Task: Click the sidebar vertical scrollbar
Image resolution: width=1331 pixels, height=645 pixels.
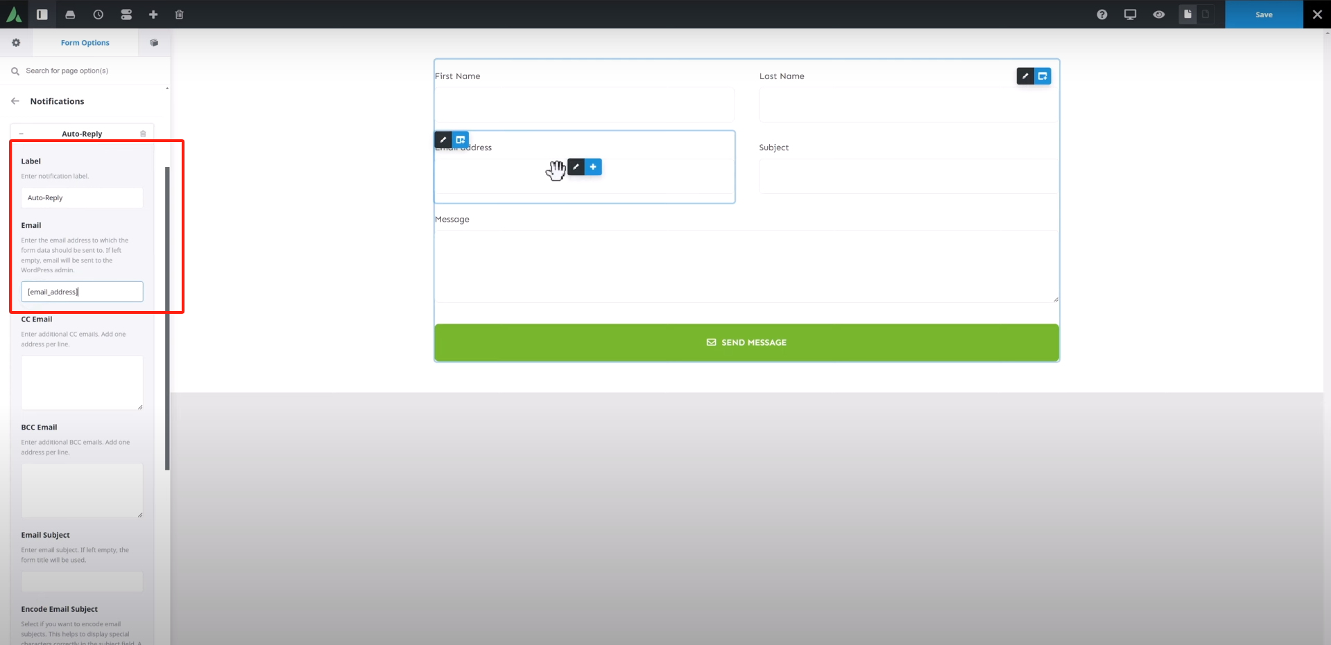Action: 167,318
